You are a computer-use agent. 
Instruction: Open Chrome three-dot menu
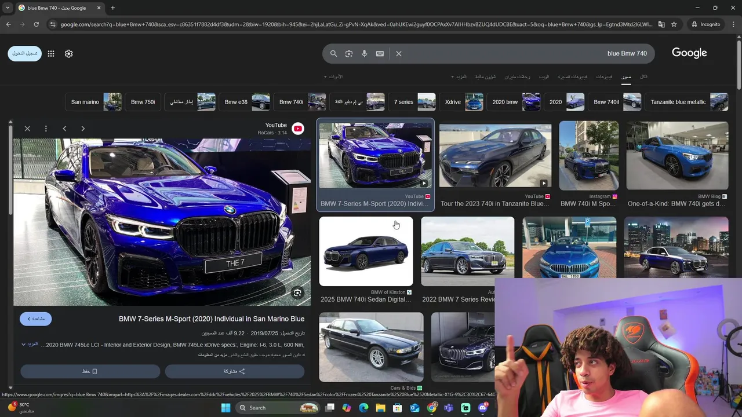click(733, 24)
